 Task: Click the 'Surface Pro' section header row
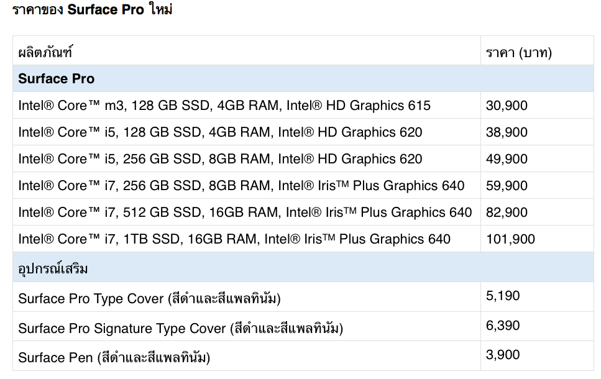57,79
